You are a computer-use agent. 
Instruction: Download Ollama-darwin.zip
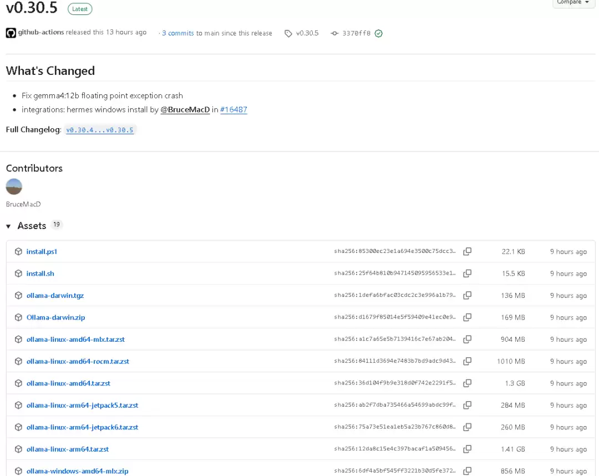click(56, 317)
